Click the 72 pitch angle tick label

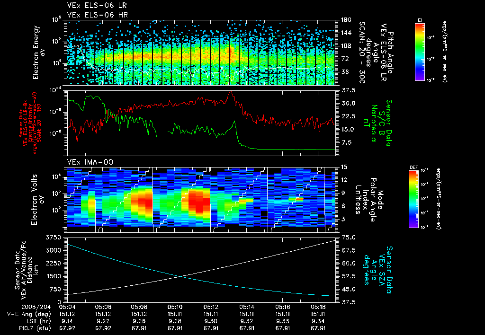coord(345,59)
